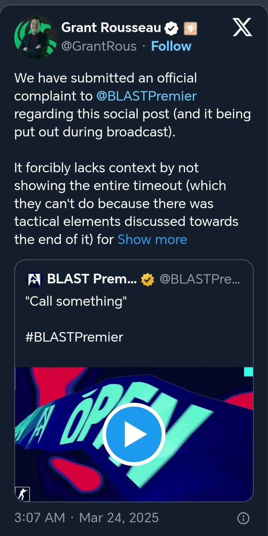Select the cyan marker on the video corner
Screen dimensions: 268x536
coord(248,372)
